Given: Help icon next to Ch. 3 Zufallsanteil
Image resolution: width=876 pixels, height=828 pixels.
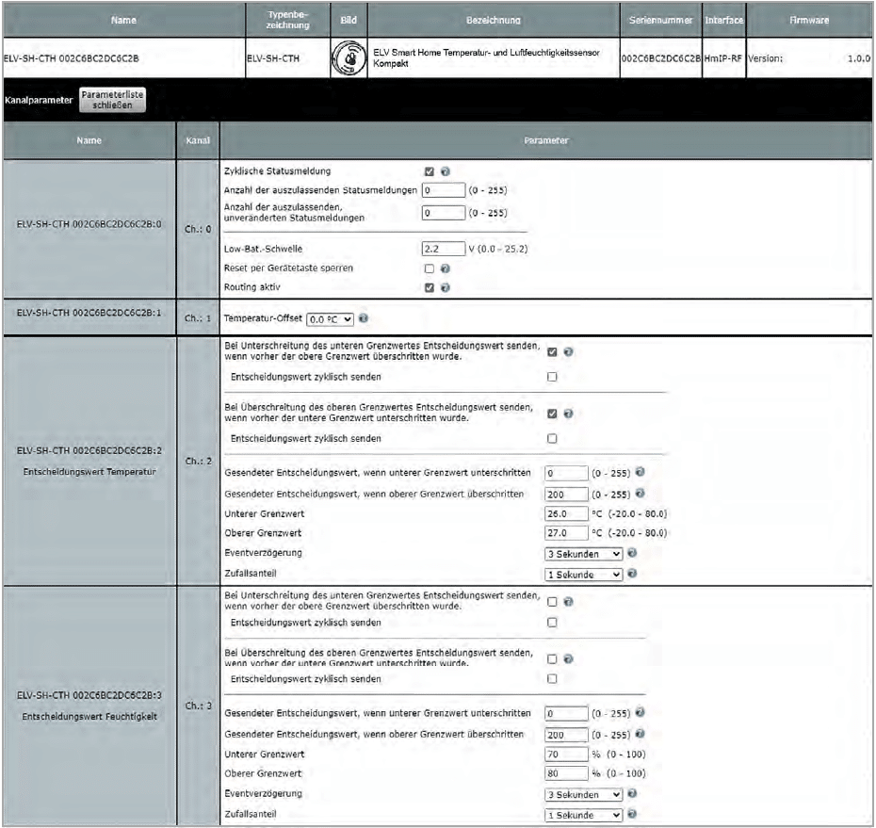Looking at the screenshot, I should 632,814.
